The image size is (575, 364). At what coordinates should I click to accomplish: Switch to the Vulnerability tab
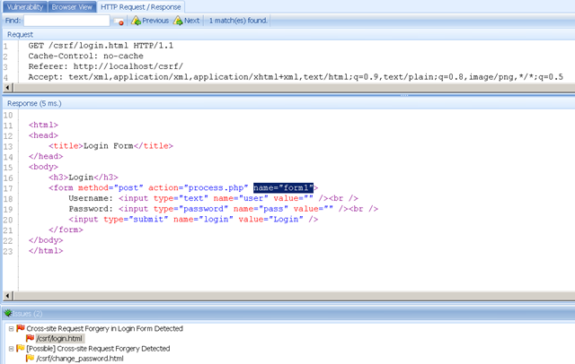point(25,7)
